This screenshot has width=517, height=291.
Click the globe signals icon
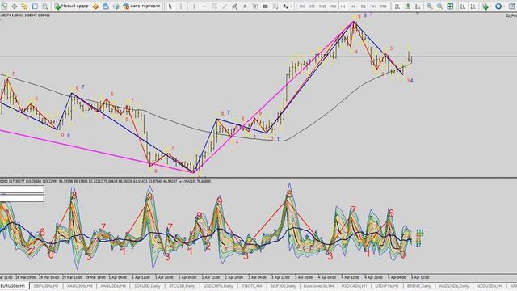click(x=116, y=6)
